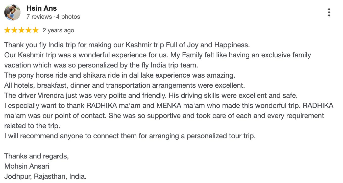
Task: Click the second rating star
Action: tap(14, 31)
